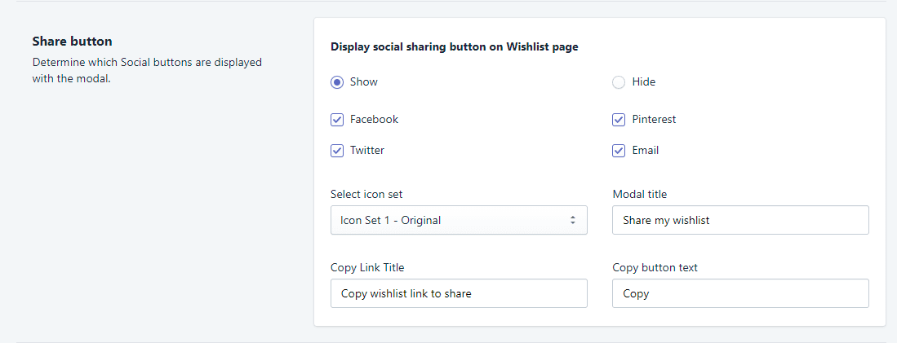The image size is (897, 343).
Task: Focus the Copy Link Title input
Action: point(458,294)
